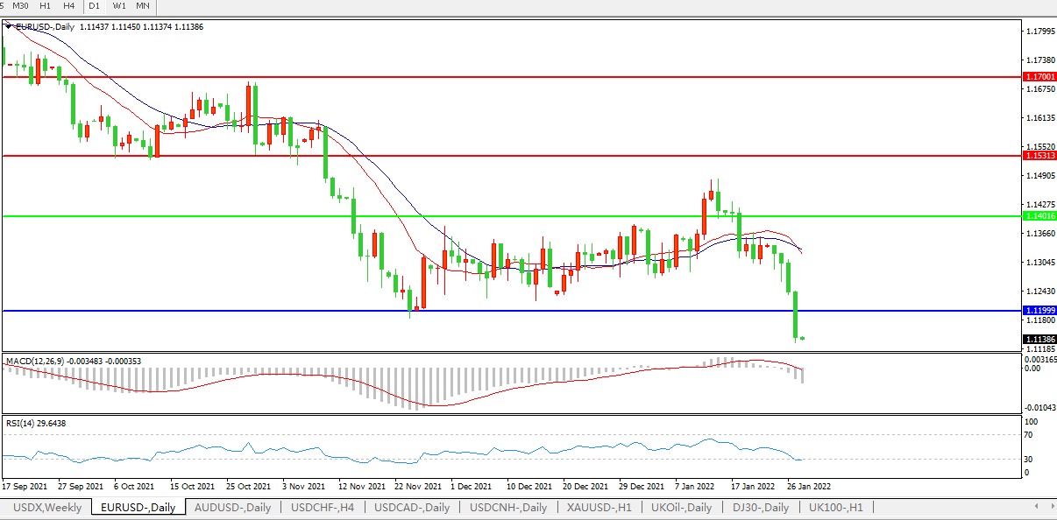Open the USDX,Weekly chart tab
The height and width of the screenshot is (520, 1057).
[47, 508]
